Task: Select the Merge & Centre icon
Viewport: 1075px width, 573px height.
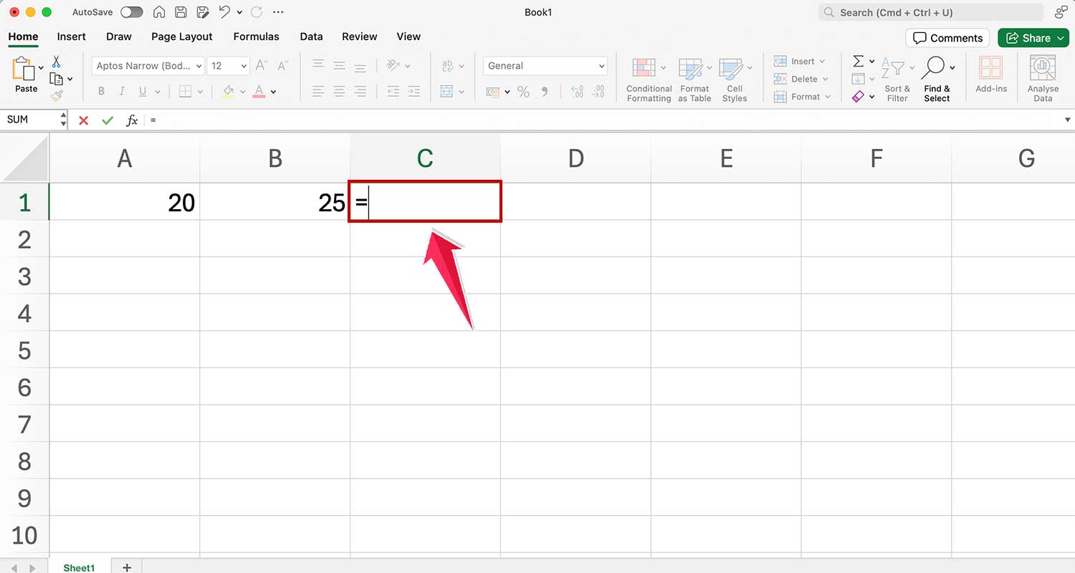Action: point(446,92)
